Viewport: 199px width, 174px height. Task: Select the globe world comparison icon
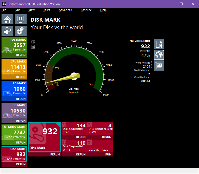point(159,55)
